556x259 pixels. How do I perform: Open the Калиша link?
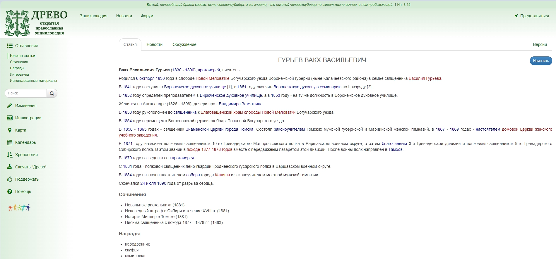click(223, 175)
